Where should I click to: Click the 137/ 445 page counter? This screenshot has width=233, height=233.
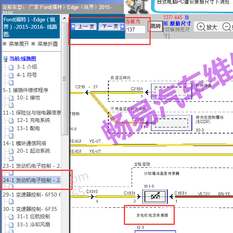pyautogui.click(x=173, y=17)
